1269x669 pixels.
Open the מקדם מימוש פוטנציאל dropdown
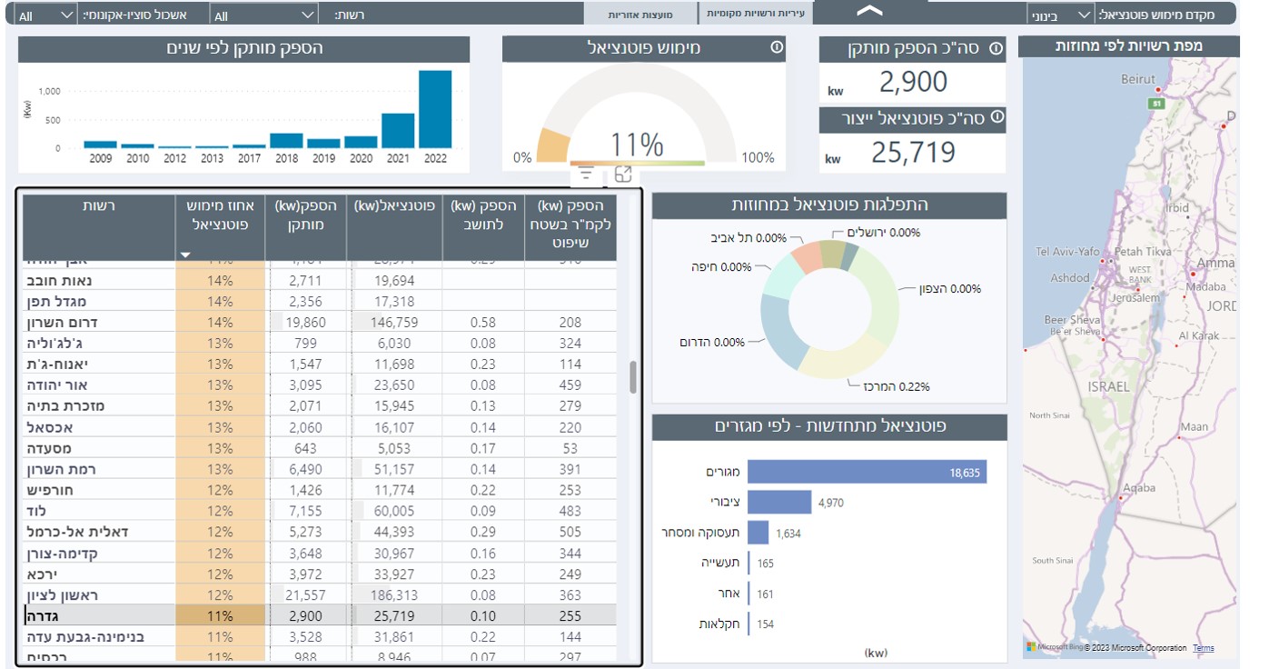point(1060,15)
